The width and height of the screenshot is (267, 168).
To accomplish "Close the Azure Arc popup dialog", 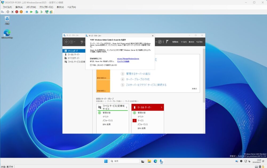I will pos(153,35).
